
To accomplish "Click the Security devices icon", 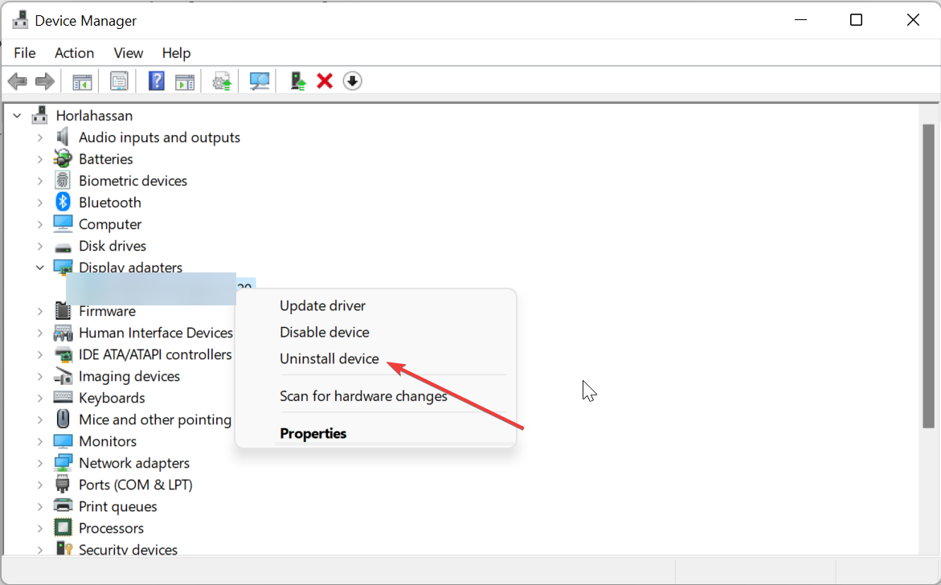I will (x=63, y=548).
